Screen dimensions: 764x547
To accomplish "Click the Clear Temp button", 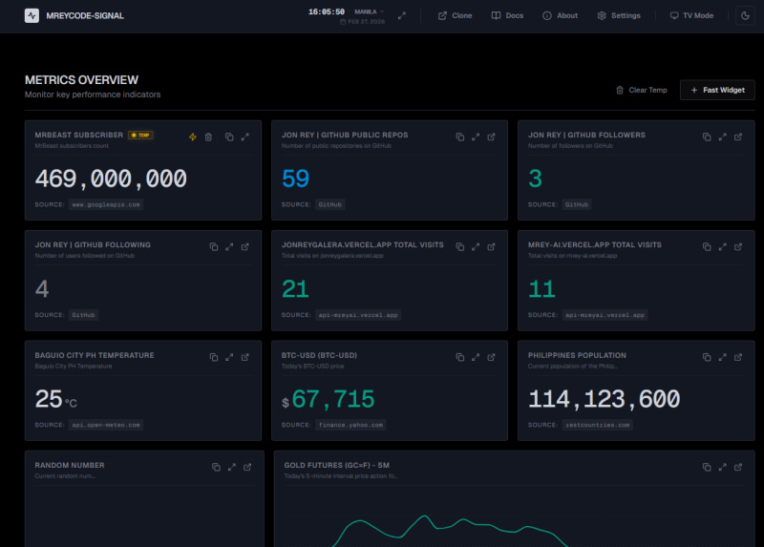I will tap(641, 90).
